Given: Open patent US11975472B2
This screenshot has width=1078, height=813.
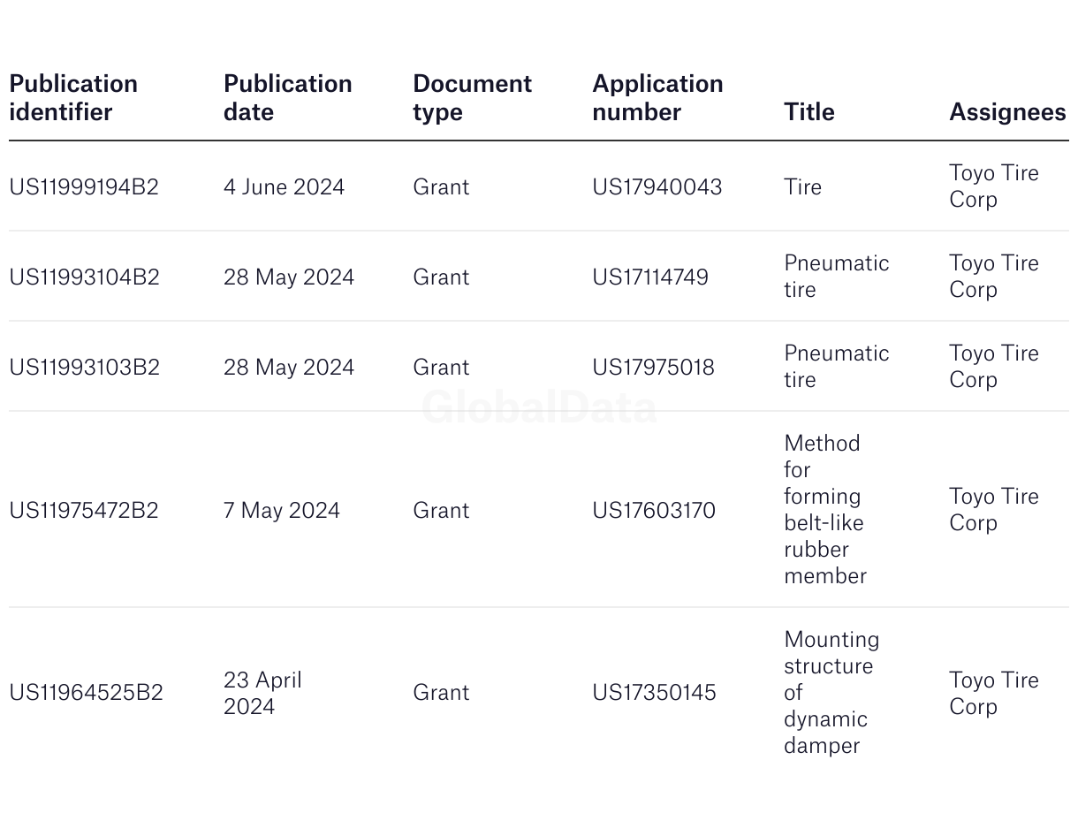Looking at the screenshot, I should tap(84, 511).
